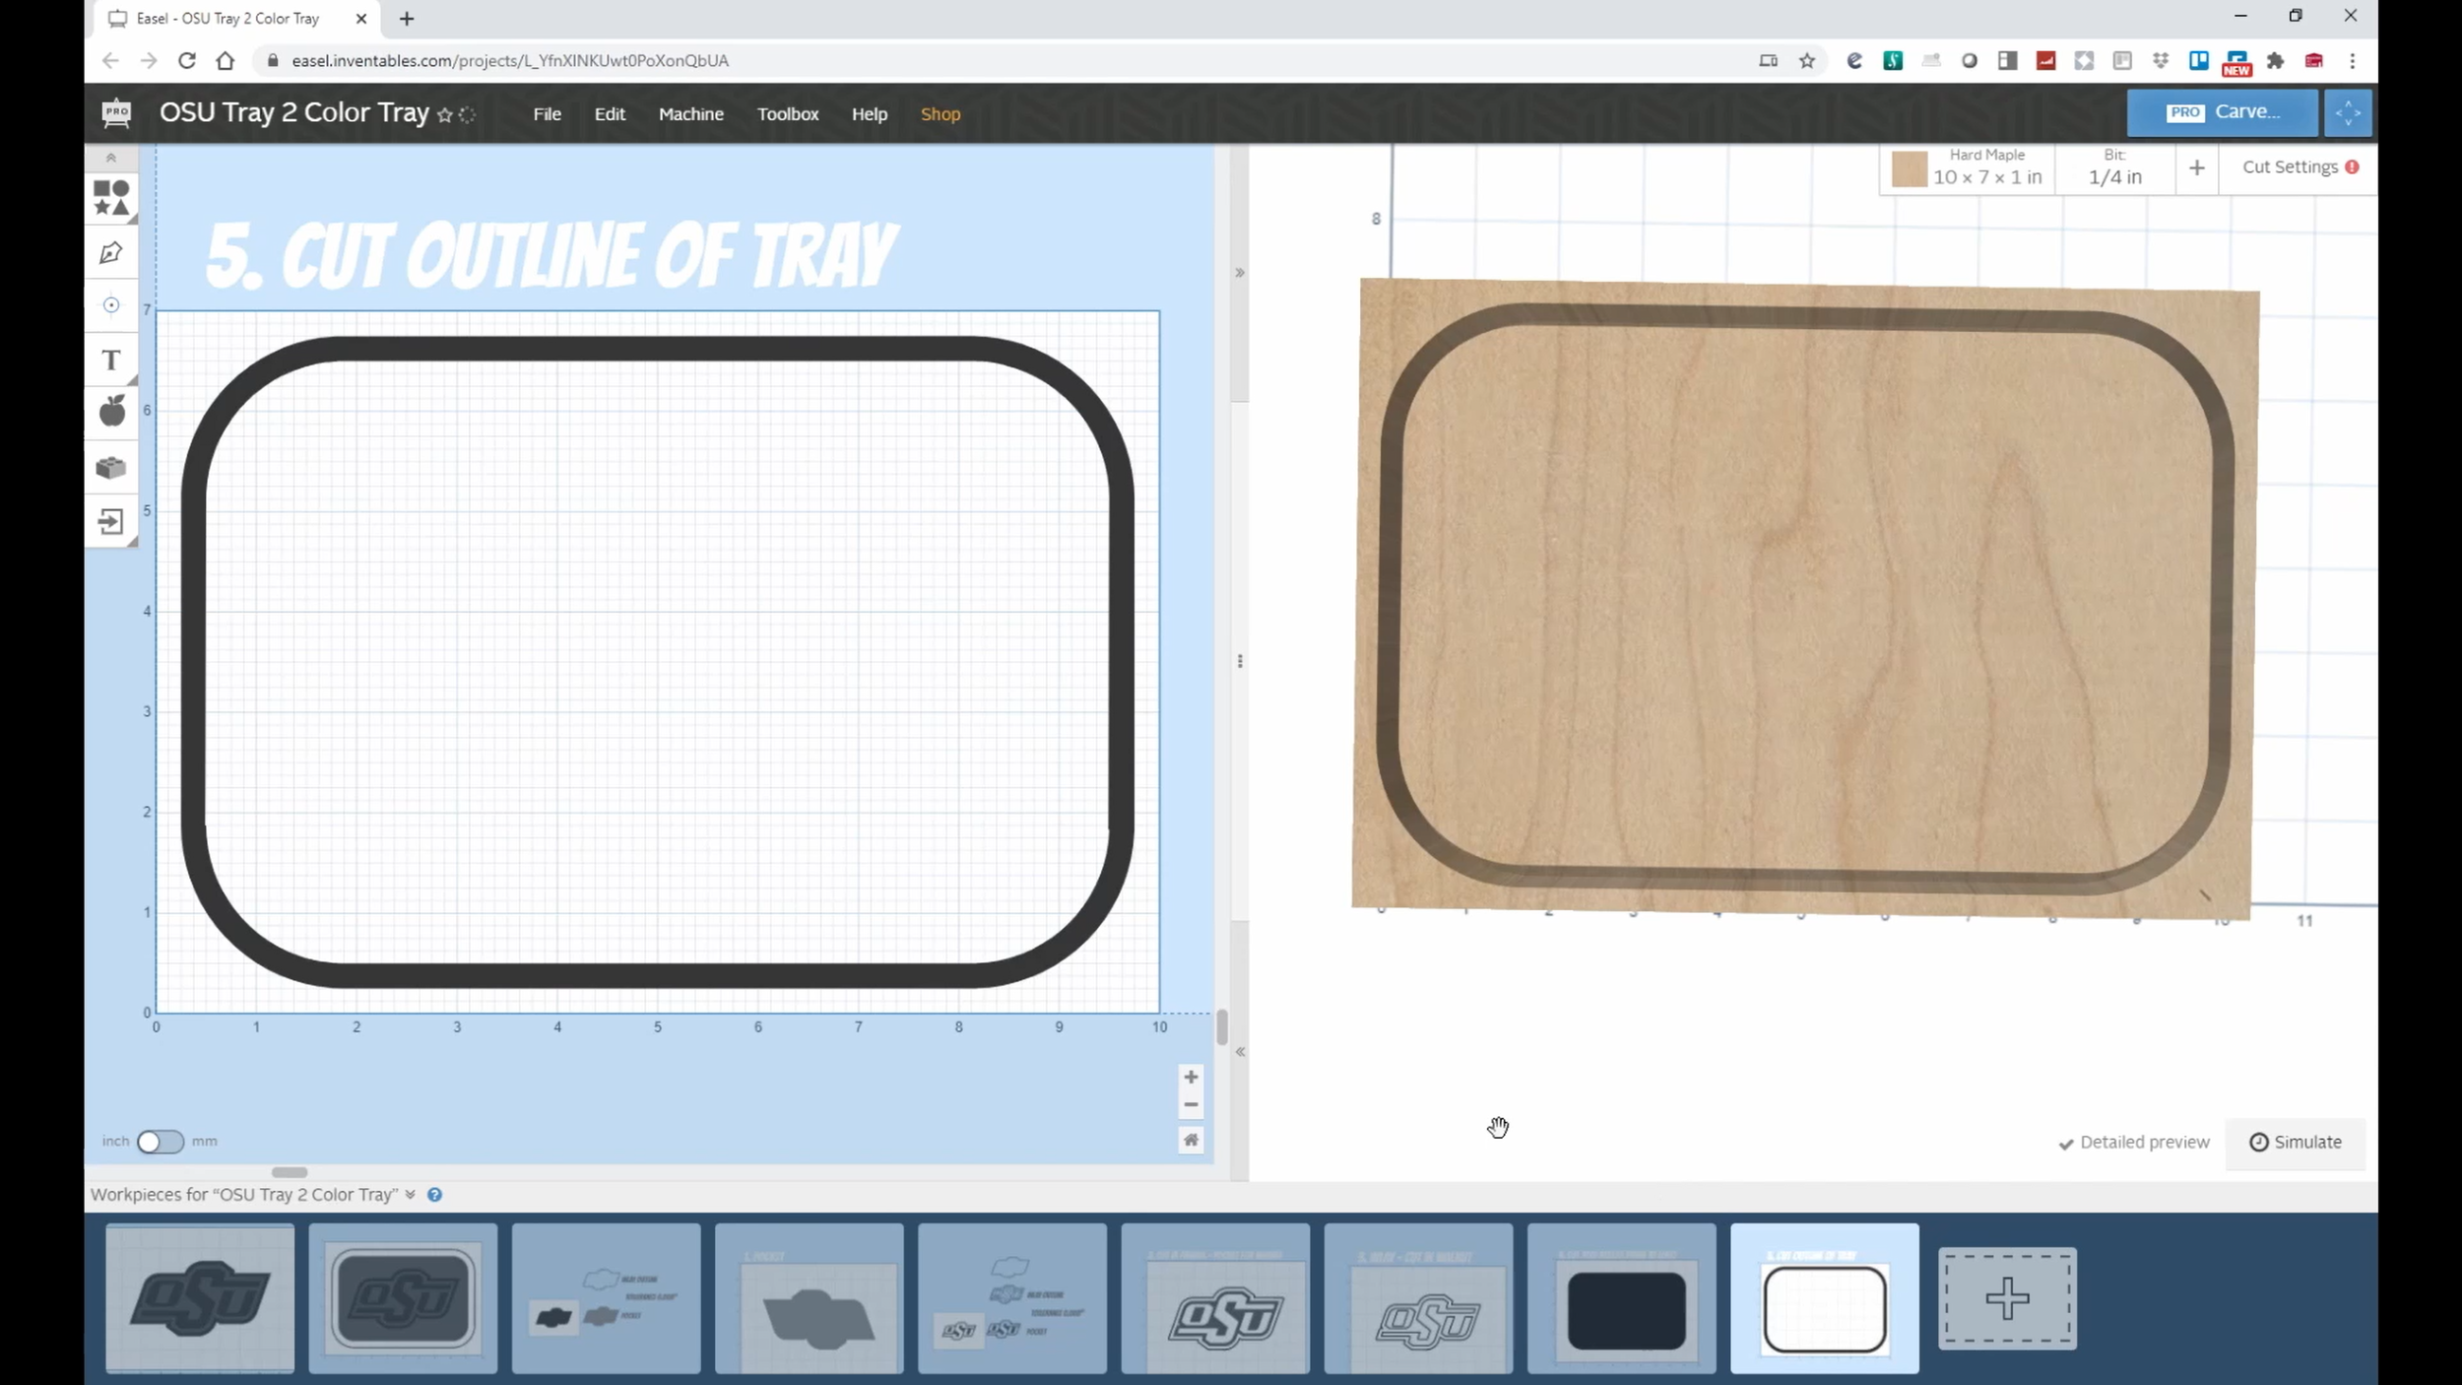Open the Machine menu
Image resolution: width=2462 pixels, height=1385 pixels.
690,114
